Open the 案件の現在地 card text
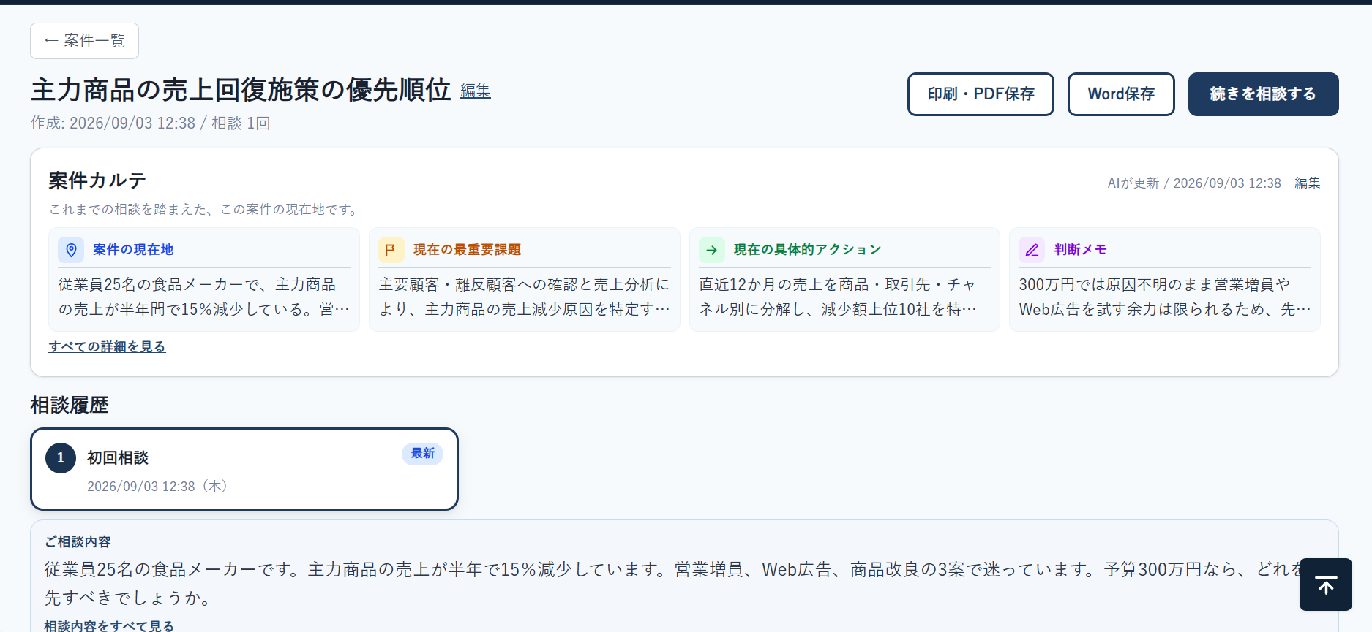The image size is (1372, 632). pyautogui.click(x=204, y=297)
